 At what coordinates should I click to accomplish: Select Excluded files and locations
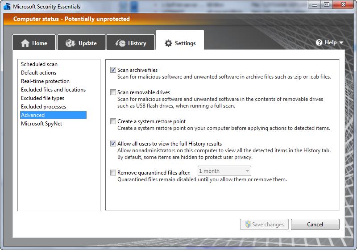(x=53, y=90)
